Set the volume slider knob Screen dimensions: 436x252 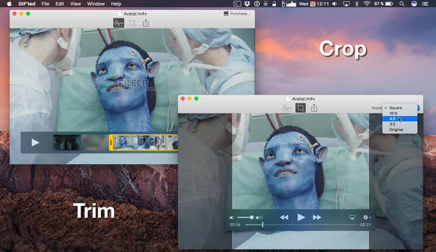[x=251, y=217]
